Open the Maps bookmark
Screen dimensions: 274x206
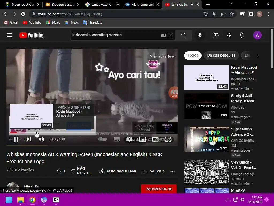53,23
